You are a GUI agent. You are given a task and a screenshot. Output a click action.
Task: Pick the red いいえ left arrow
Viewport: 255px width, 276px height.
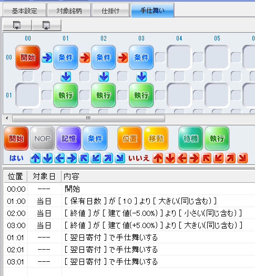(182, 158)
